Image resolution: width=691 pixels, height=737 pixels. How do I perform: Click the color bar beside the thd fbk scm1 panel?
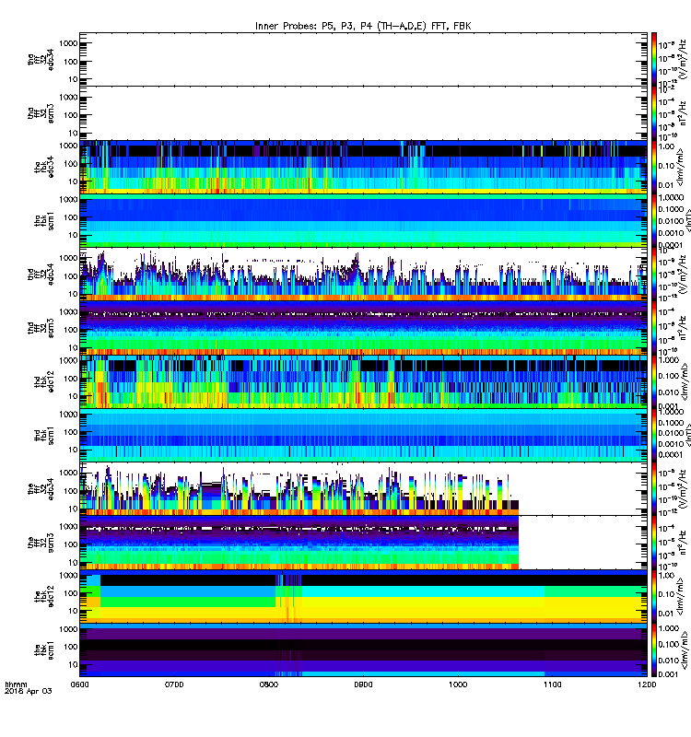pyautogui.click(x=653, y=435)
